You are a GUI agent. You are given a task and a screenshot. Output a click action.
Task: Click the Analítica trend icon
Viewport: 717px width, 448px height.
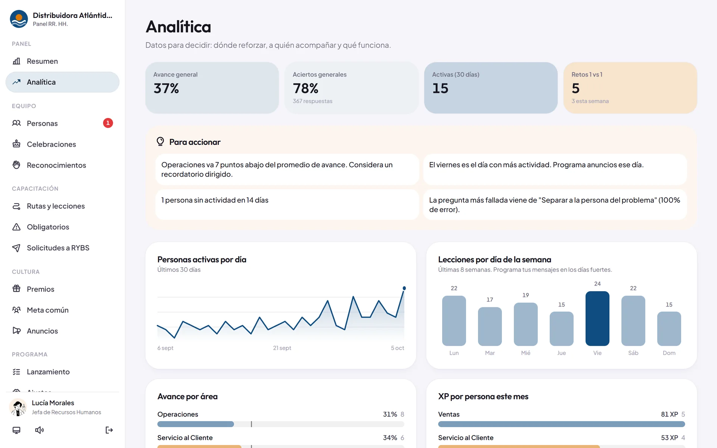tap(16, 82)
